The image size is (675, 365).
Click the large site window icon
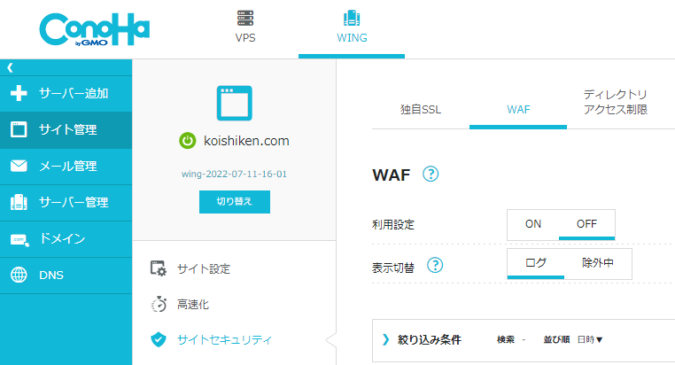coord(234,103)
